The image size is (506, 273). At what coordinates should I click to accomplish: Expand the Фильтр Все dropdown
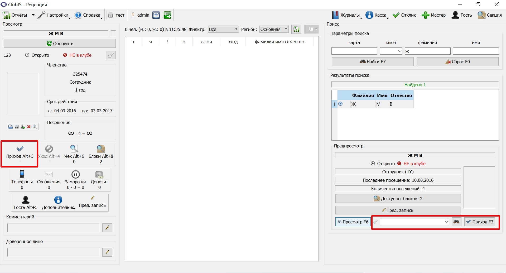(x=223, y=29)
